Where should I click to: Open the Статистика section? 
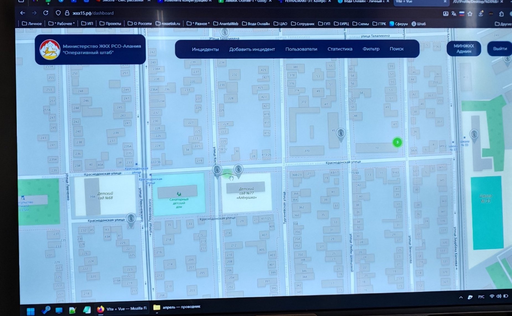(x=340, y=49)
